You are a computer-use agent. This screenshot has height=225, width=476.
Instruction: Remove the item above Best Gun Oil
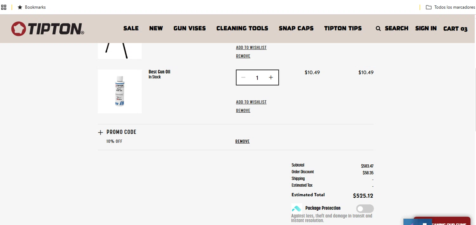(243, 56)
